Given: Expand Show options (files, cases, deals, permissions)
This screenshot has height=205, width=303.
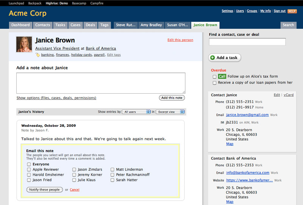Looking at the screenshot, I should tap(56, 98).
